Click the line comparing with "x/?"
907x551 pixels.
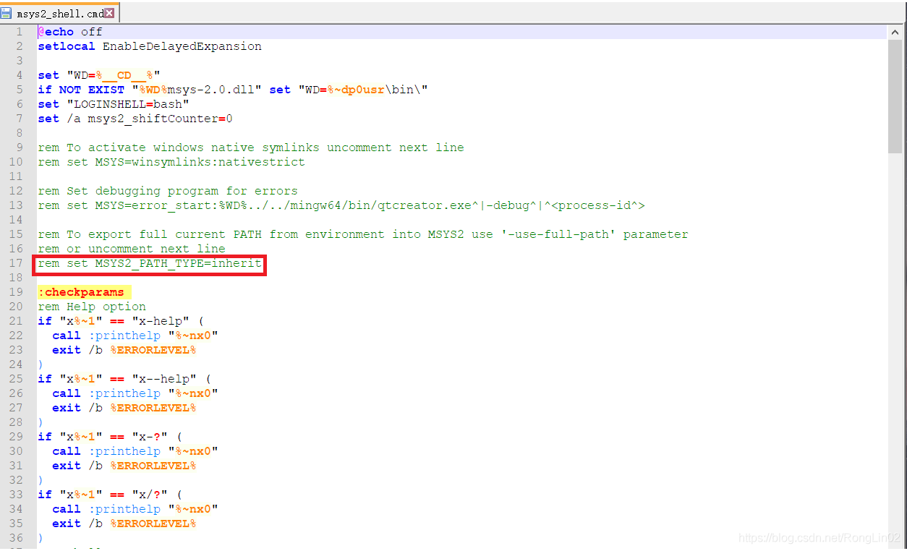[x=110, y=495]
